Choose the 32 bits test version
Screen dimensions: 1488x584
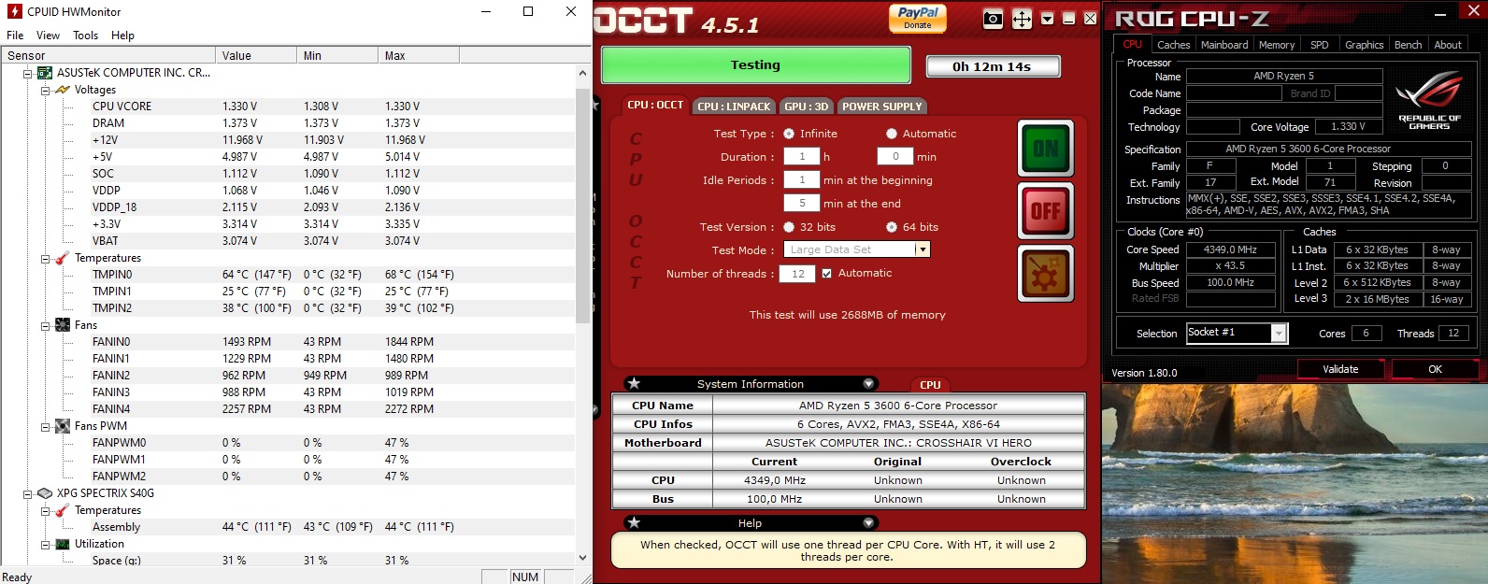[x=789, y=227]
